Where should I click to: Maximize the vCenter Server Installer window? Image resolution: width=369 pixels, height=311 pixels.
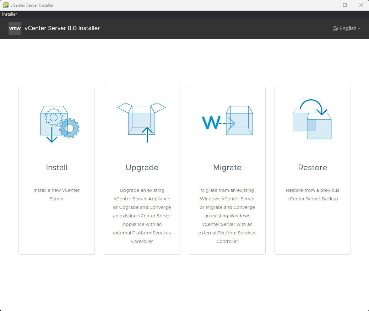tap(345, 5)
